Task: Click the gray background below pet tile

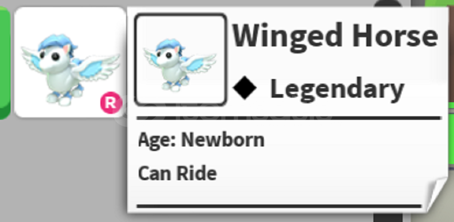Action: pyautogui.click(x=64, y=171)
